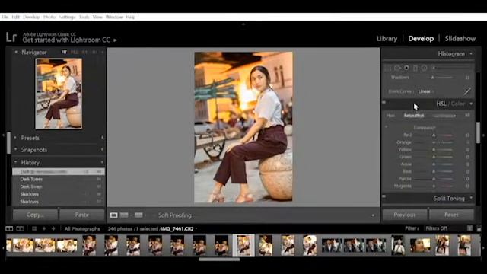This screenshot has height=274, width=487.
Task: Open the Window menu
Action: 114,17
